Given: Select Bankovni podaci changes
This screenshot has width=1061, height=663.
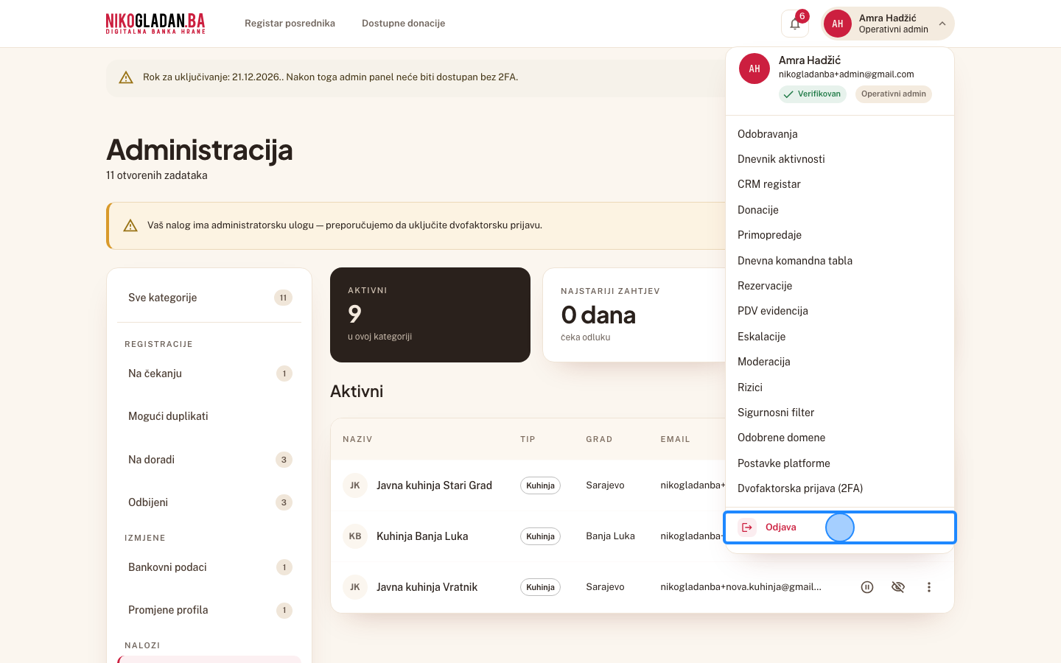Looking at the screenshot, I should coord(209,567).
